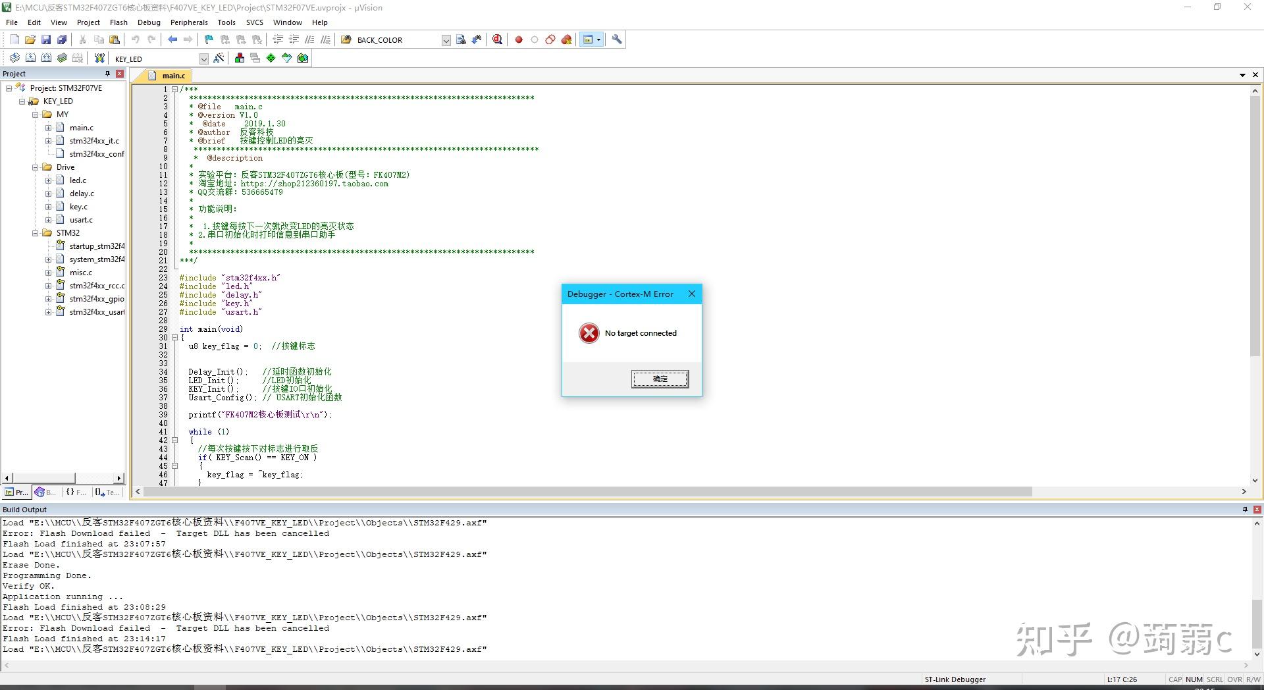Open the Peripherals menu
The width and height of the screenshot is (1264, 690).
tap(189, 22)
